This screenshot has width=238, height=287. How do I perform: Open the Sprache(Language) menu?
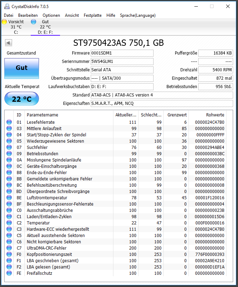pos(138,15)
